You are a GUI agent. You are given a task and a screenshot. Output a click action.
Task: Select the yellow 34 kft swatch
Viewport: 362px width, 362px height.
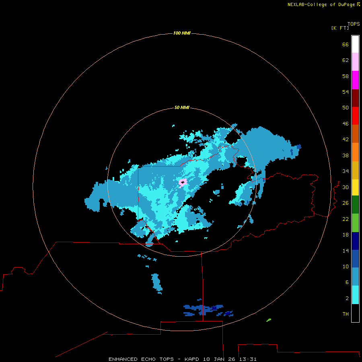click(355, 187)
